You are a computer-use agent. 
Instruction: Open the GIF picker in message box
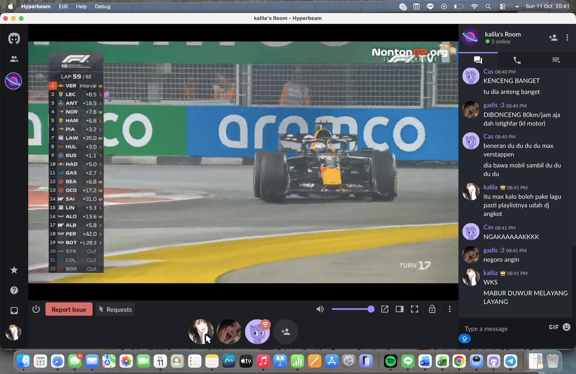(x=553, y=327)
